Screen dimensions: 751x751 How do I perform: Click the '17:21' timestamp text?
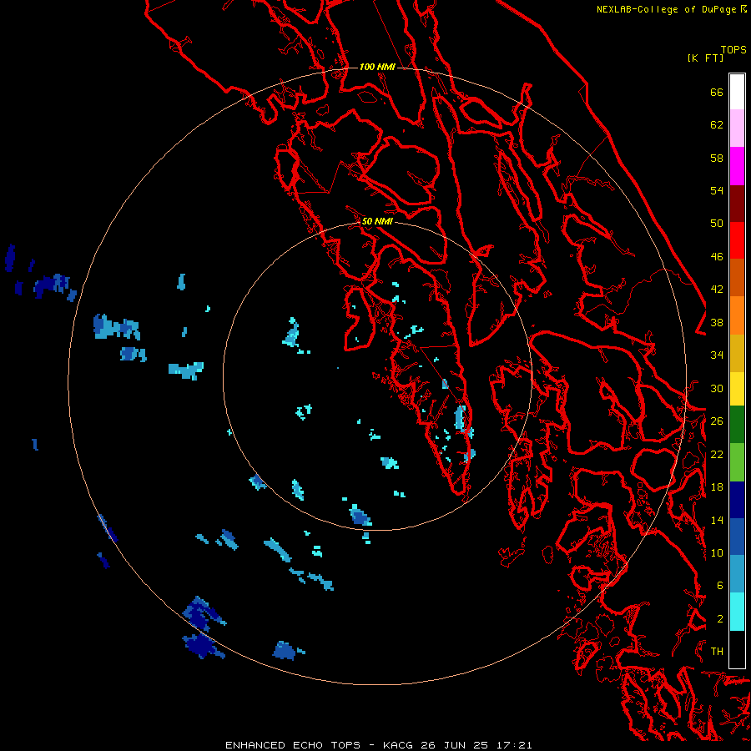click(x=512, y=745)
